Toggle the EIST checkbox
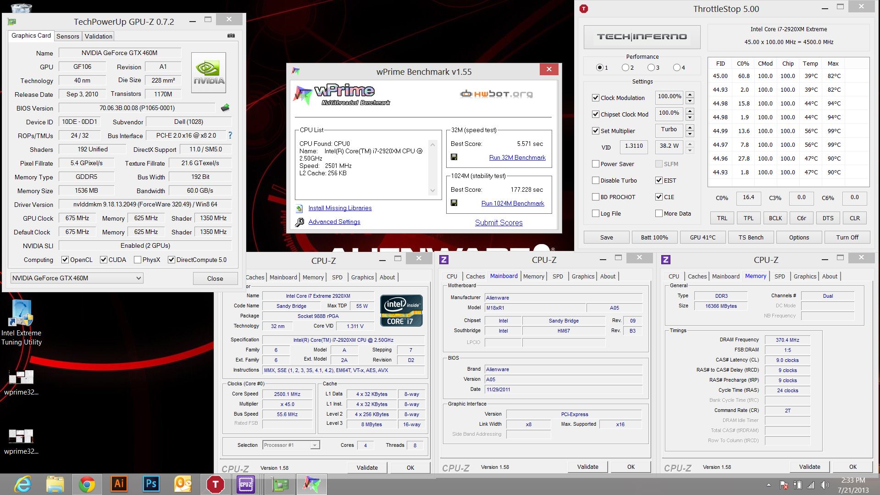This screenshot has height=495, width=880. (x=659, y=180)
